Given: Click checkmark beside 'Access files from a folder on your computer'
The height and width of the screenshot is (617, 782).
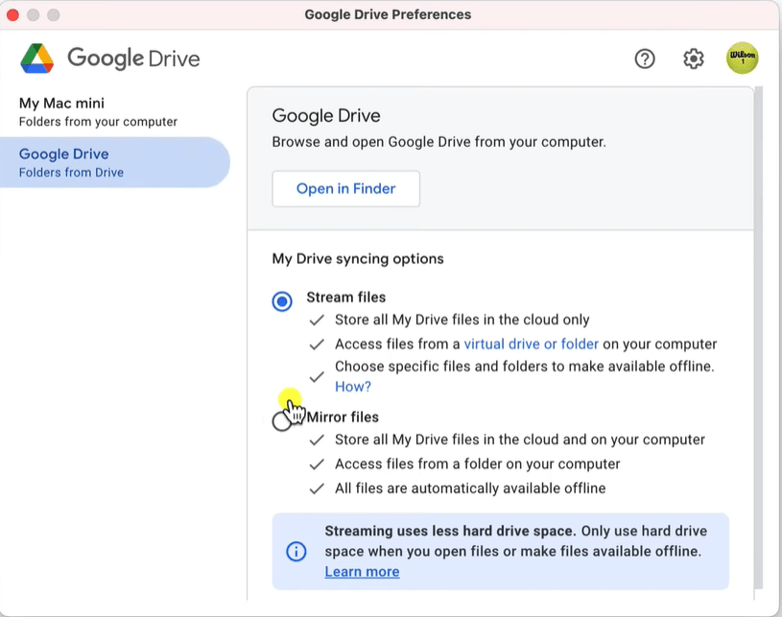Looking at the screenshot, I should [317, 464].
